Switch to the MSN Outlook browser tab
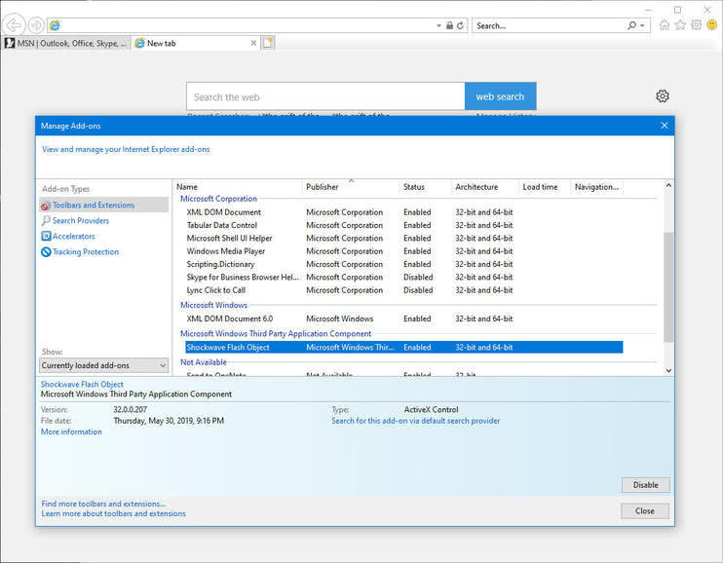The width and height of the screenshot is (723, 563). [66, 43]
